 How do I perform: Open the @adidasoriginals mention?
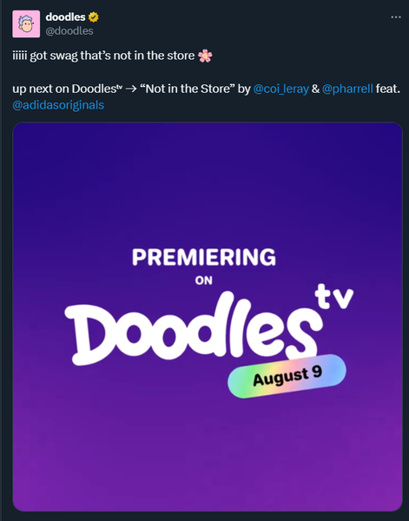click(58, 105)
